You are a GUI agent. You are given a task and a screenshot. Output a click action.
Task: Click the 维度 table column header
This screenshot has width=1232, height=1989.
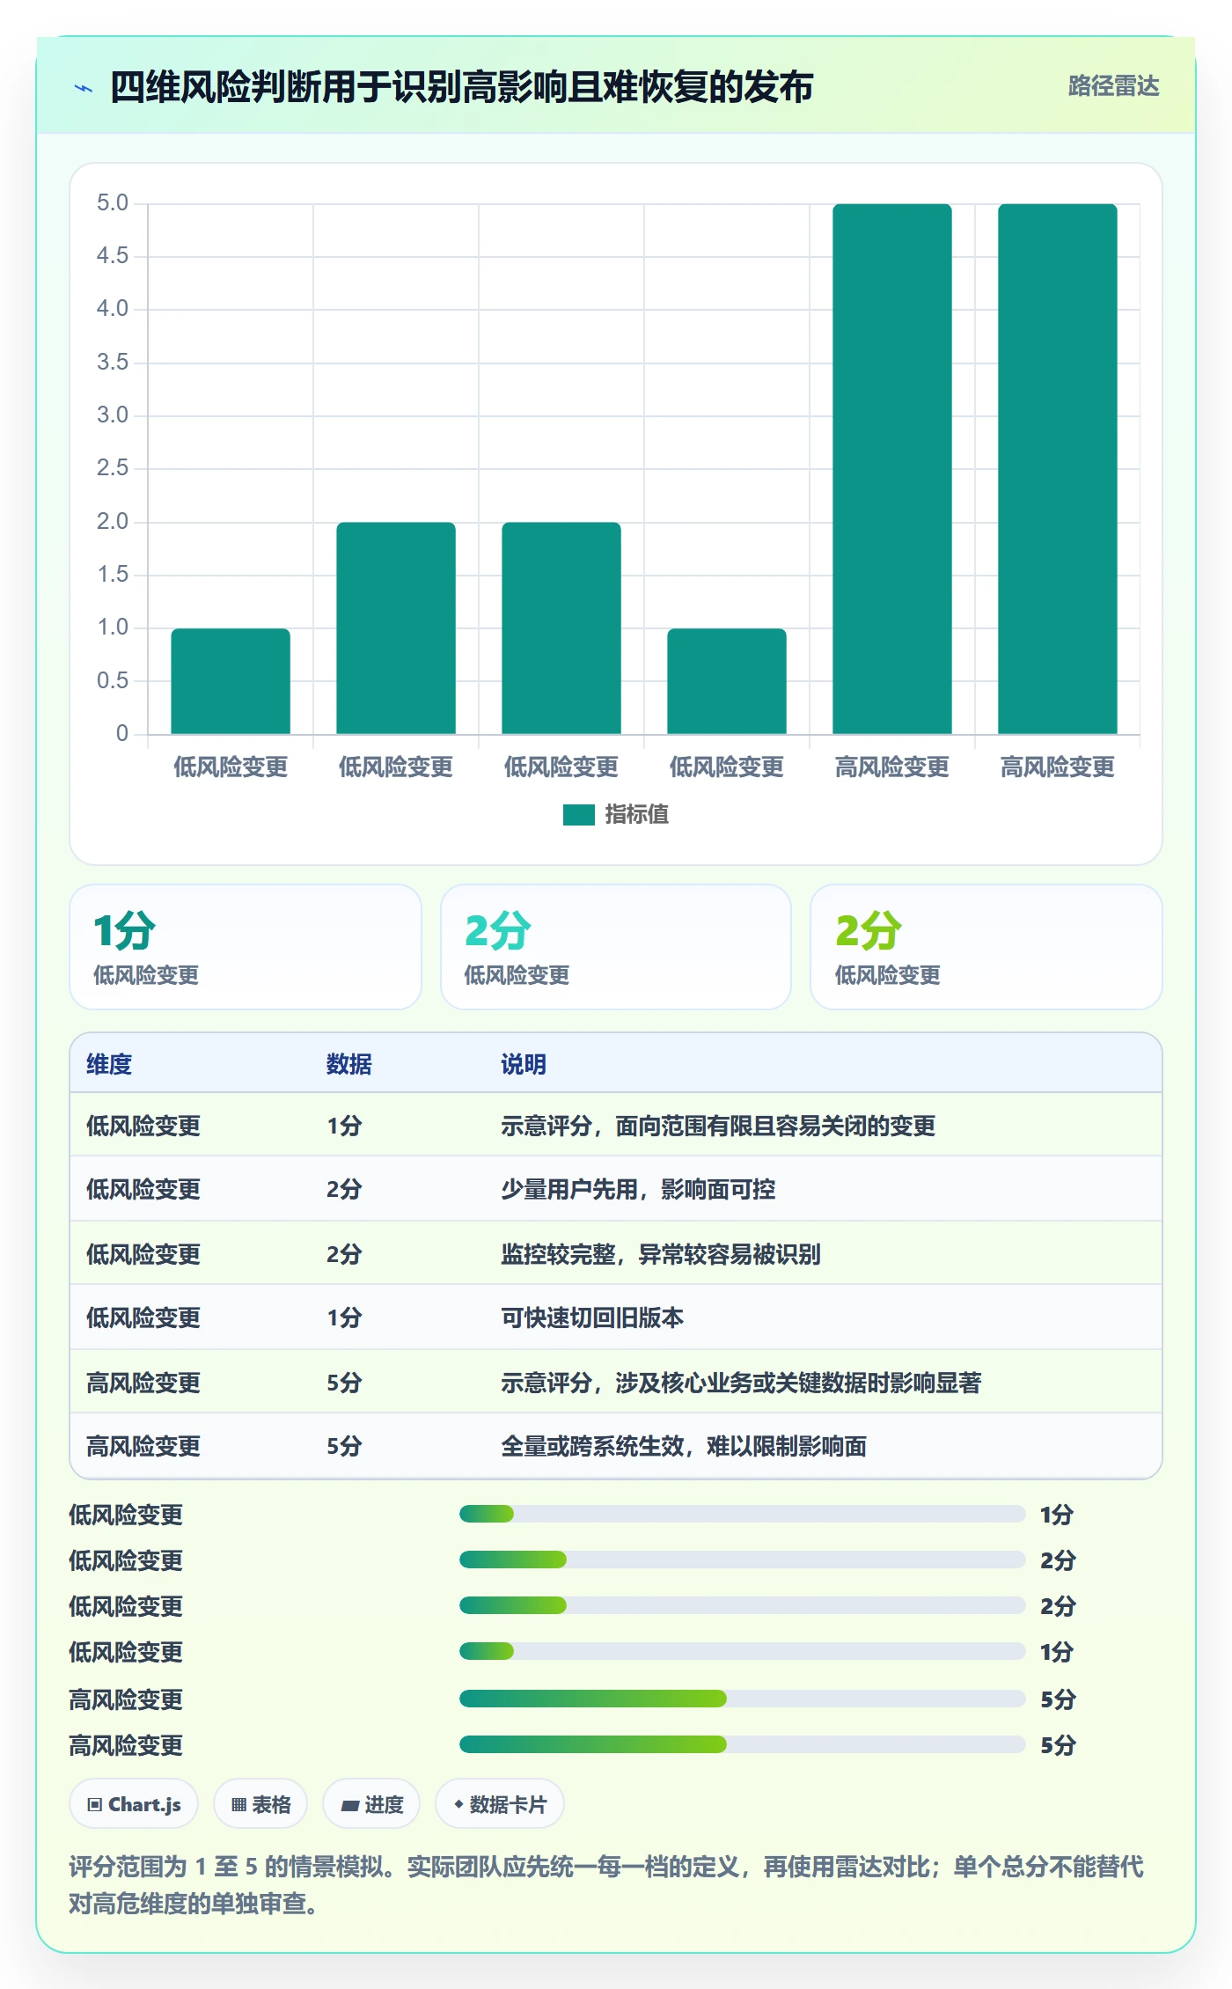[109, 1064]
